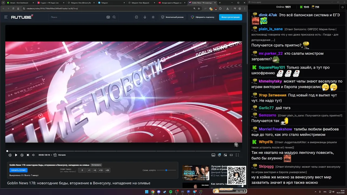This screenshot has width=347, height=195.
Task: Open the on-screen keyboard icon in search
Action: pos(108,17)
